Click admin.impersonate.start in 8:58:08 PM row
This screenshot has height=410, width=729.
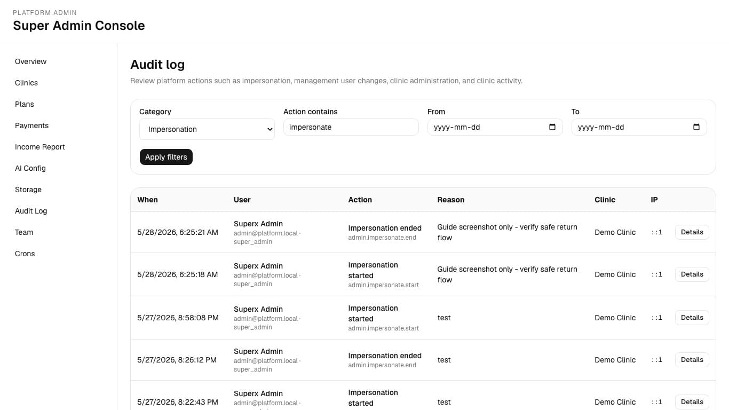pyautogui.click(x=384, y=328)
